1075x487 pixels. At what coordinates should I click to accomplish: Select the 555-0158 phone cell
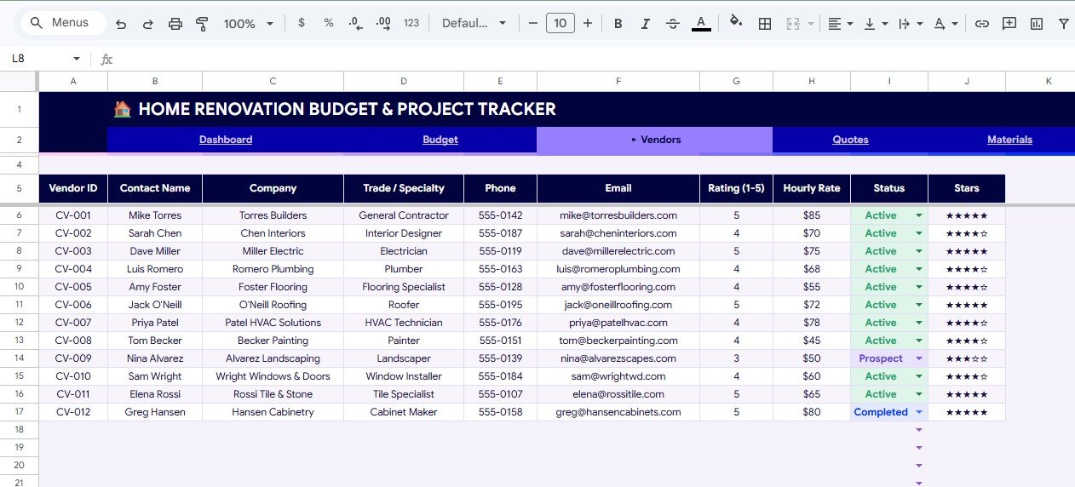pyautogui.click(x=500, y=412)
